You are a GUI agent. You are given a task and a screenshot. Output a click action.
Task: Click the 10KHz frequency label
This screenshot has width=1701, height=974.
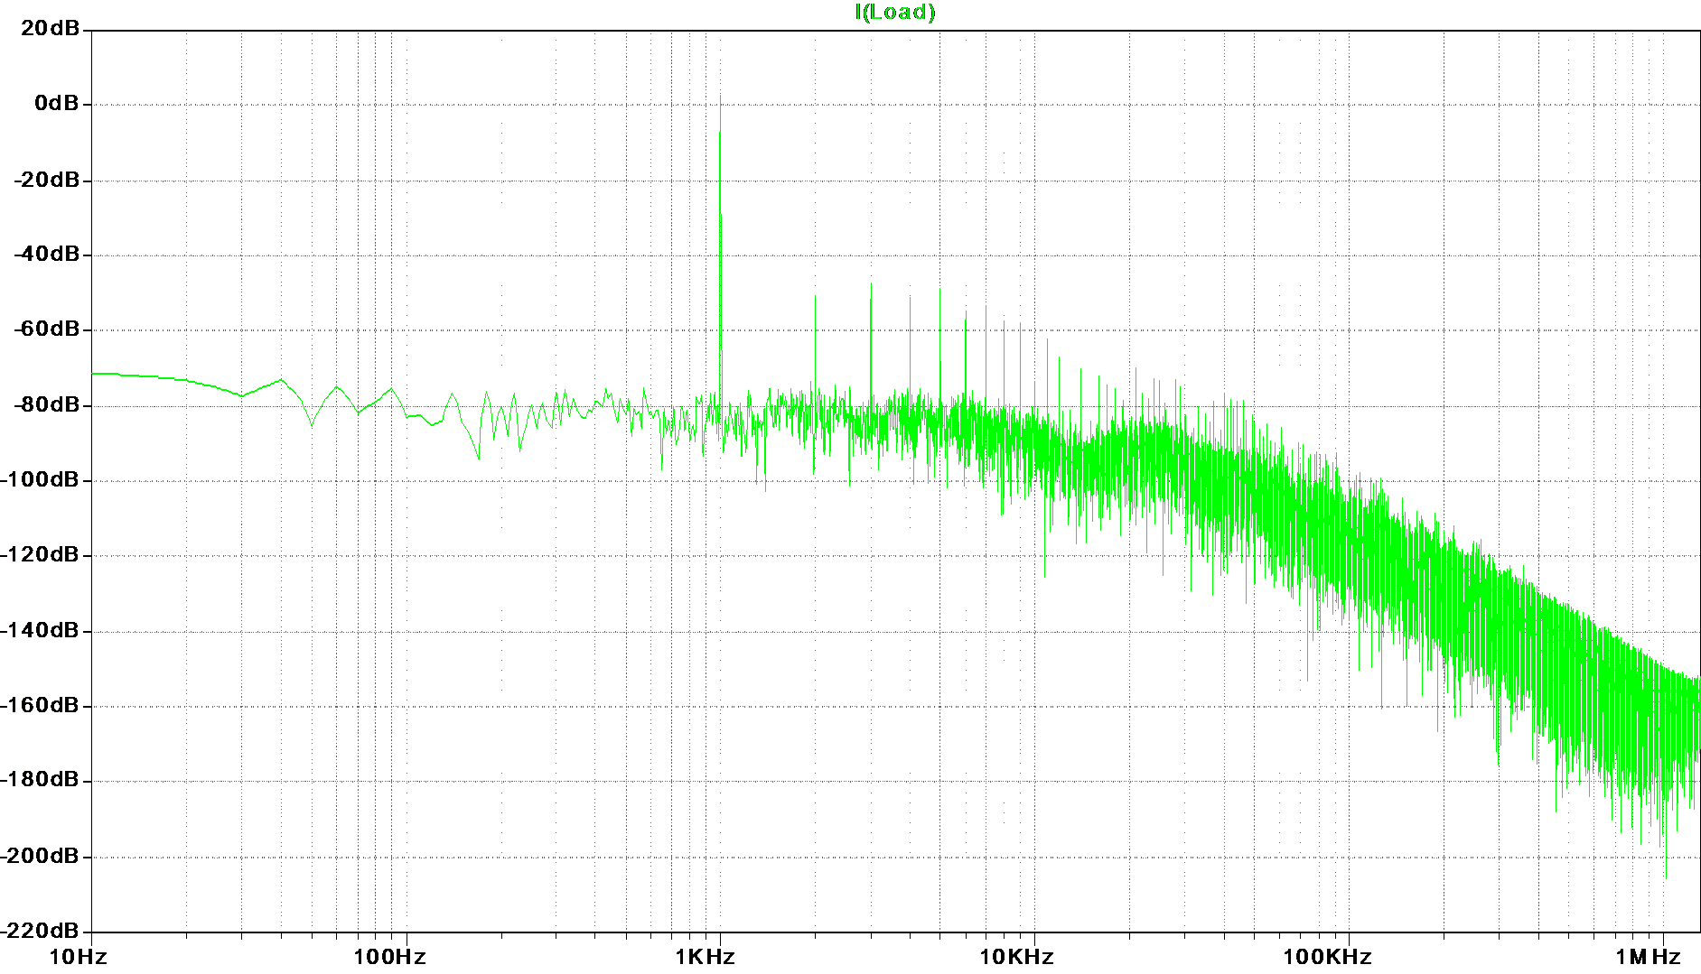[x=1017, y=957]
